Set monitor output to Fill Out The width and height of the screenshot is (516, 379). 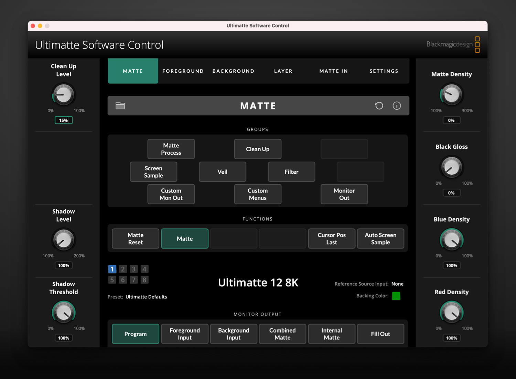[x=380, y=334]
